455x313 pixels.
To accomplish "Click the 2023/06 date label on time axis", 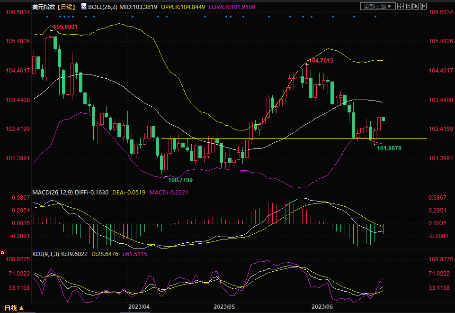I will (x=323, y=307).
